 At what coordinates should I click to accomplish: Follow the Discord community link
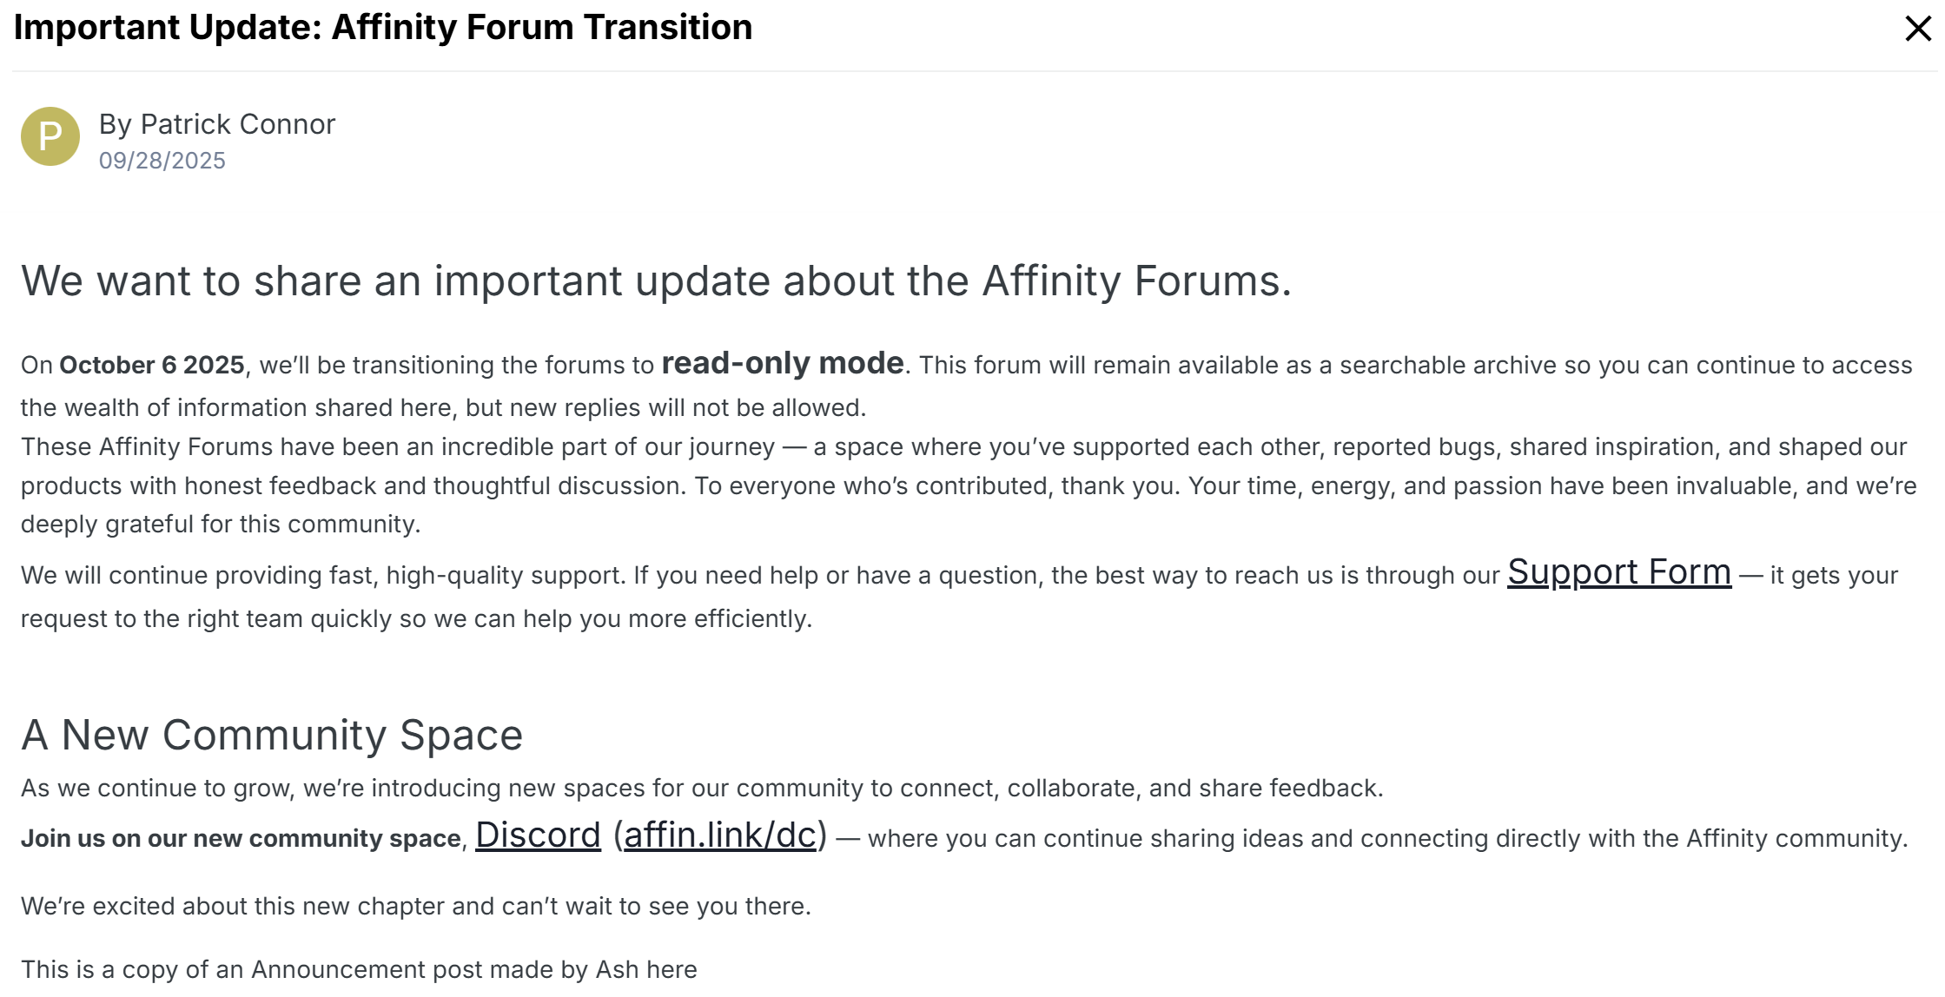click(538, 836)
